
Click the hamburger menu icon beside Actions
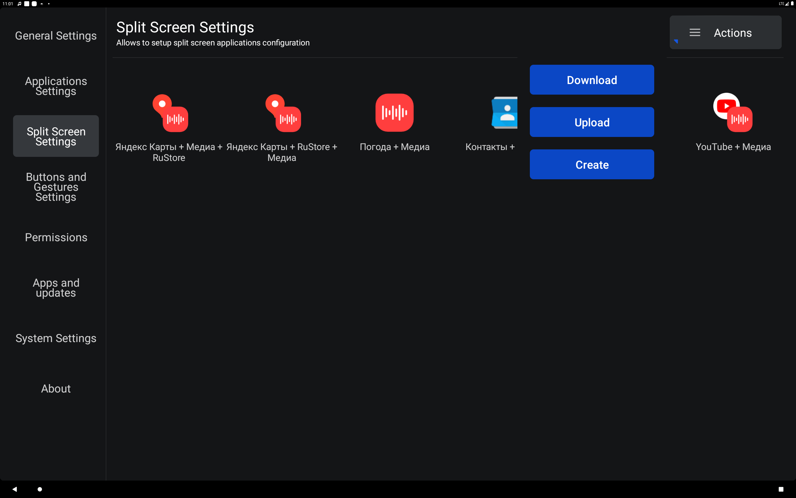pos(695,33)
